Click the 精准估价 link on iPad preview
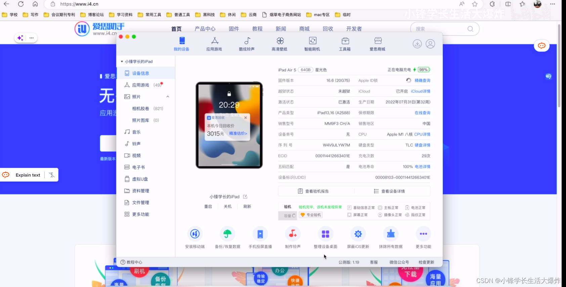566x287 pixels. (238, 134)
